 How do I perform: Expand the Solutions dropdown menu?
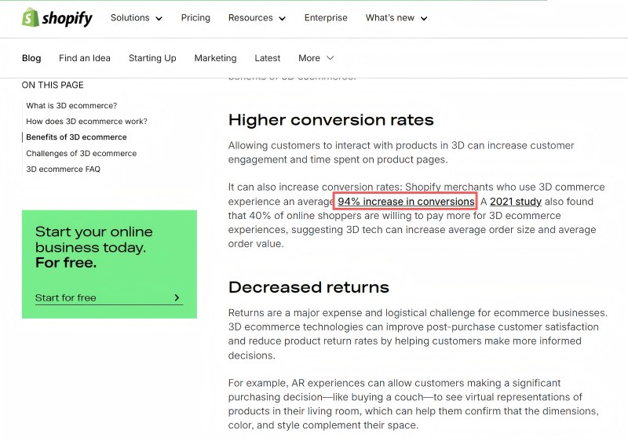[136, 18]
